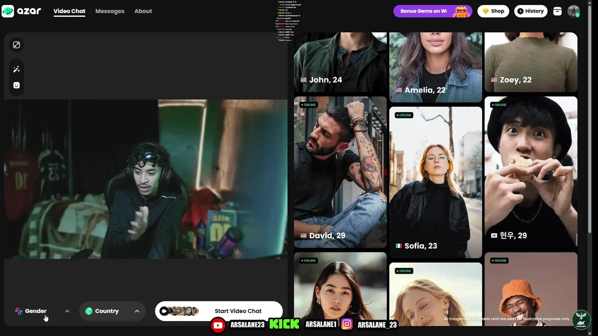Screen dimensions: 598x336
Task: Open the dark-haired woman's card below David
Action: point(340,289)
